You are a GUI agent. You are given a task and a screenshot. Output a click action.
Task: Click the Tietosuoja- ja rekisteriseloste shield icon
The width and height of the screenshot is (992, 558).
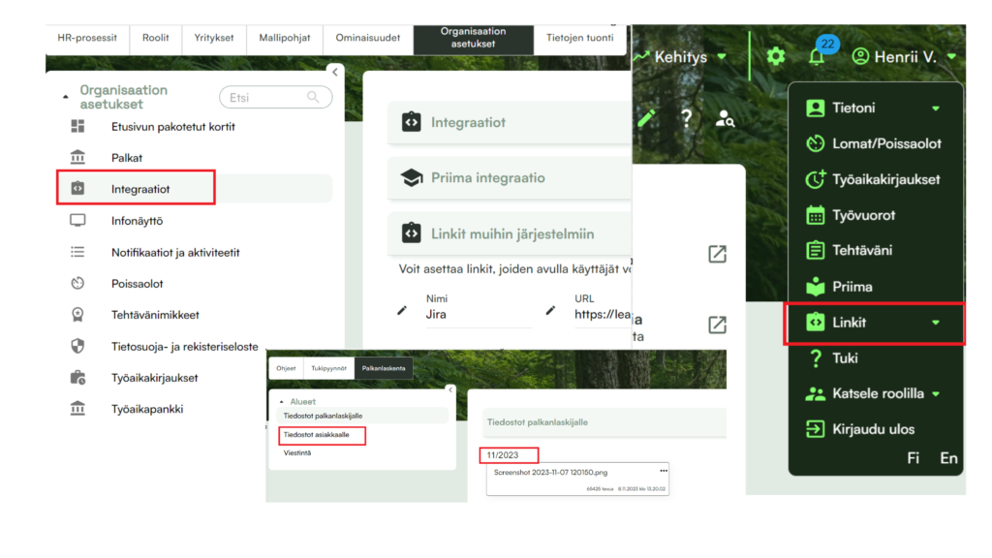click(x=77, y=346)
